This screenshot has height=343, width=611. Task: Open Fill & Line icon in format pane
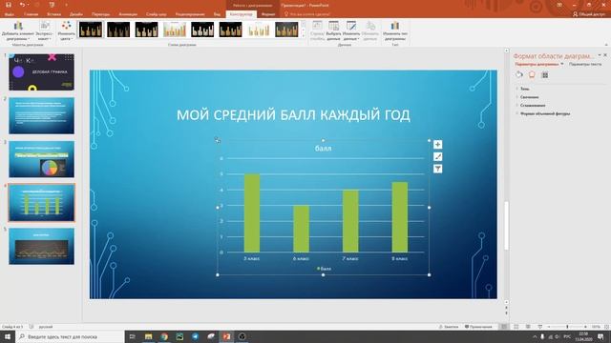coord(519,74)
